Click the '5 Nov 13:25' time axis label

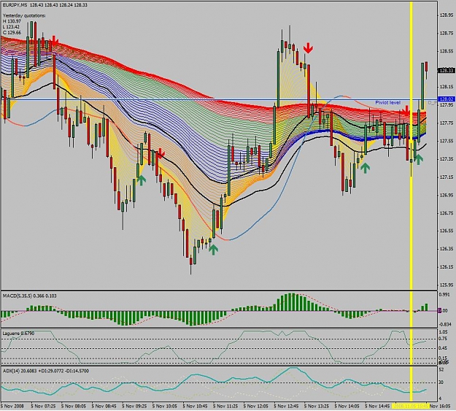(317, 406)
